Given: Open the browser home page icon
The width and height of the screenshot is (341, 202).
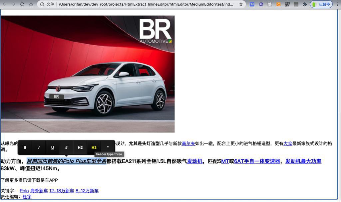Looking at the screenshot, I should (31, 4).
